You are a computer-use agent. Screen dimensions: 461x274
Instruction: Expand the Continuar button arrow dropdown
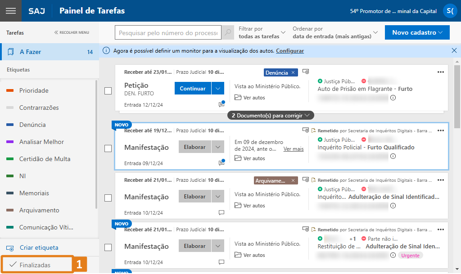(218, 89)
